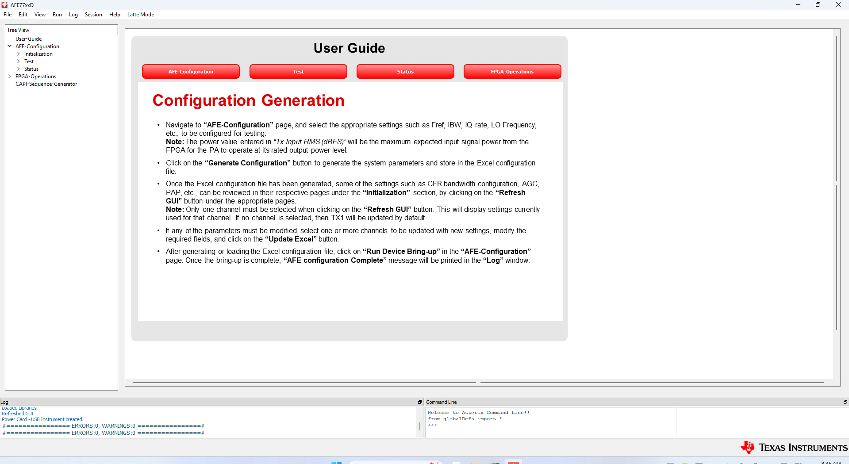Open the Latte Mode menu

tap(140, 15)
